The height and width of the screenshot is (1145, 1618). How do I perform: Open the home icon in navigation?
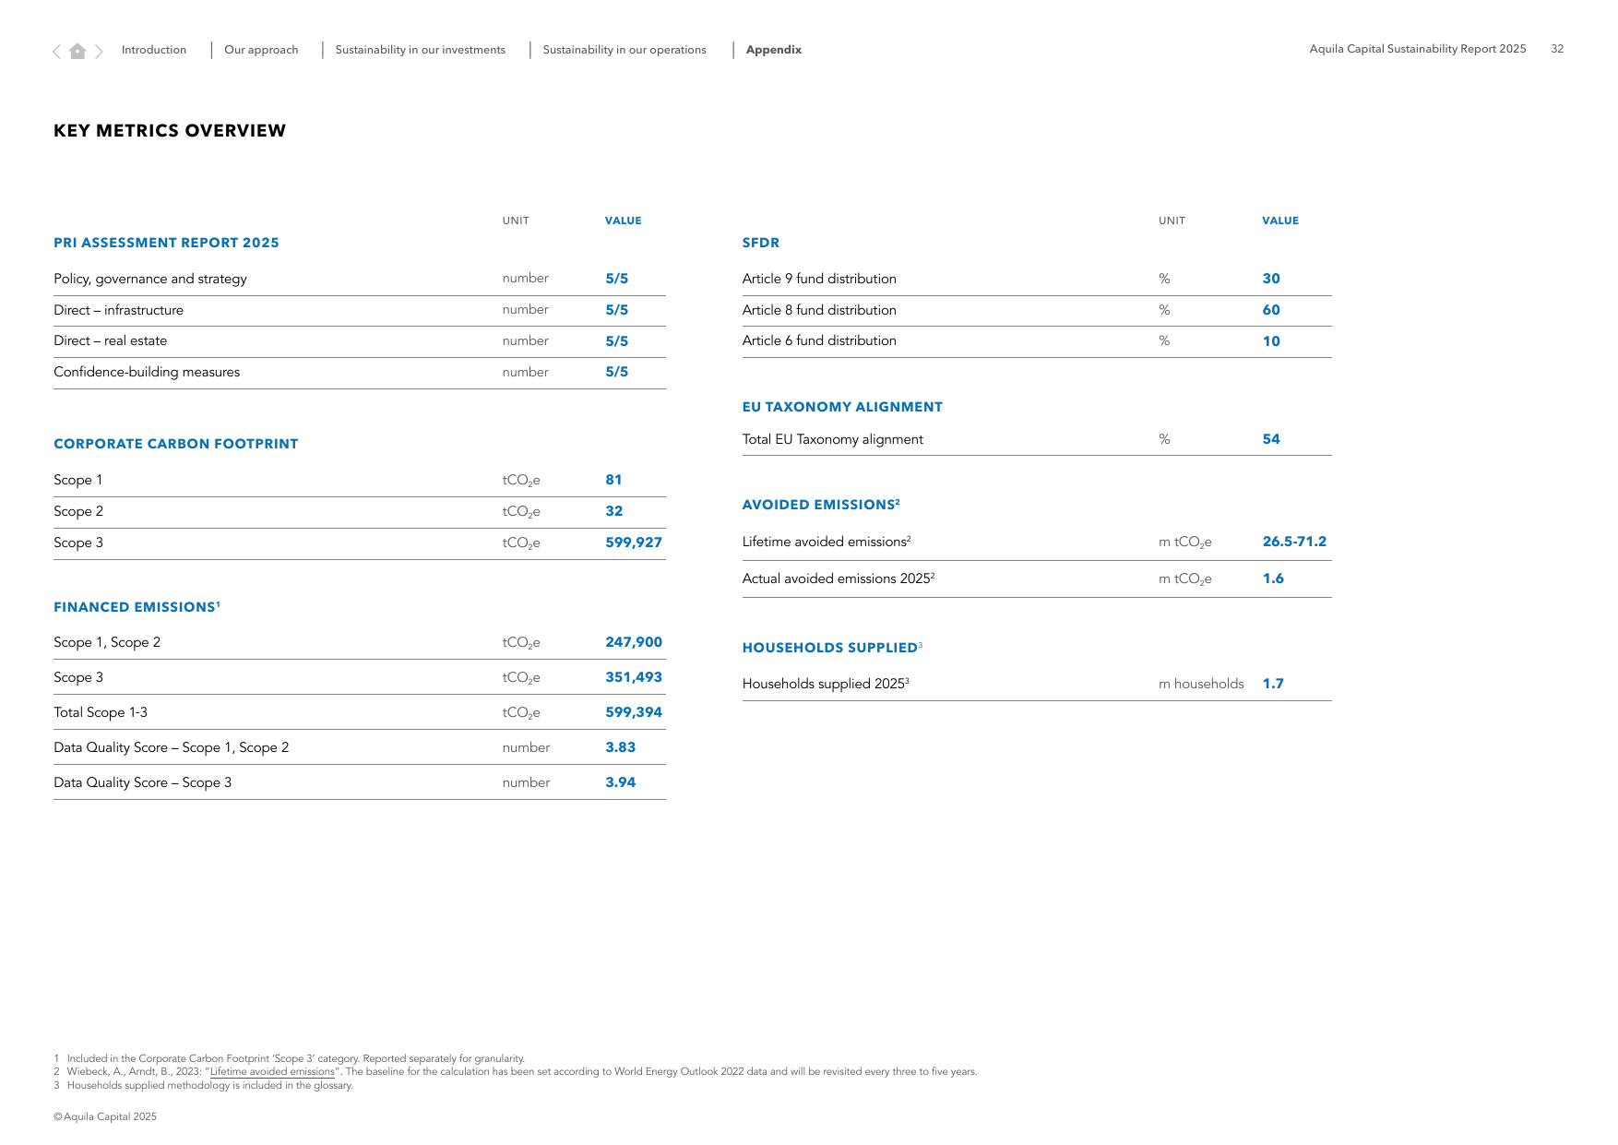tap(77, 51)
